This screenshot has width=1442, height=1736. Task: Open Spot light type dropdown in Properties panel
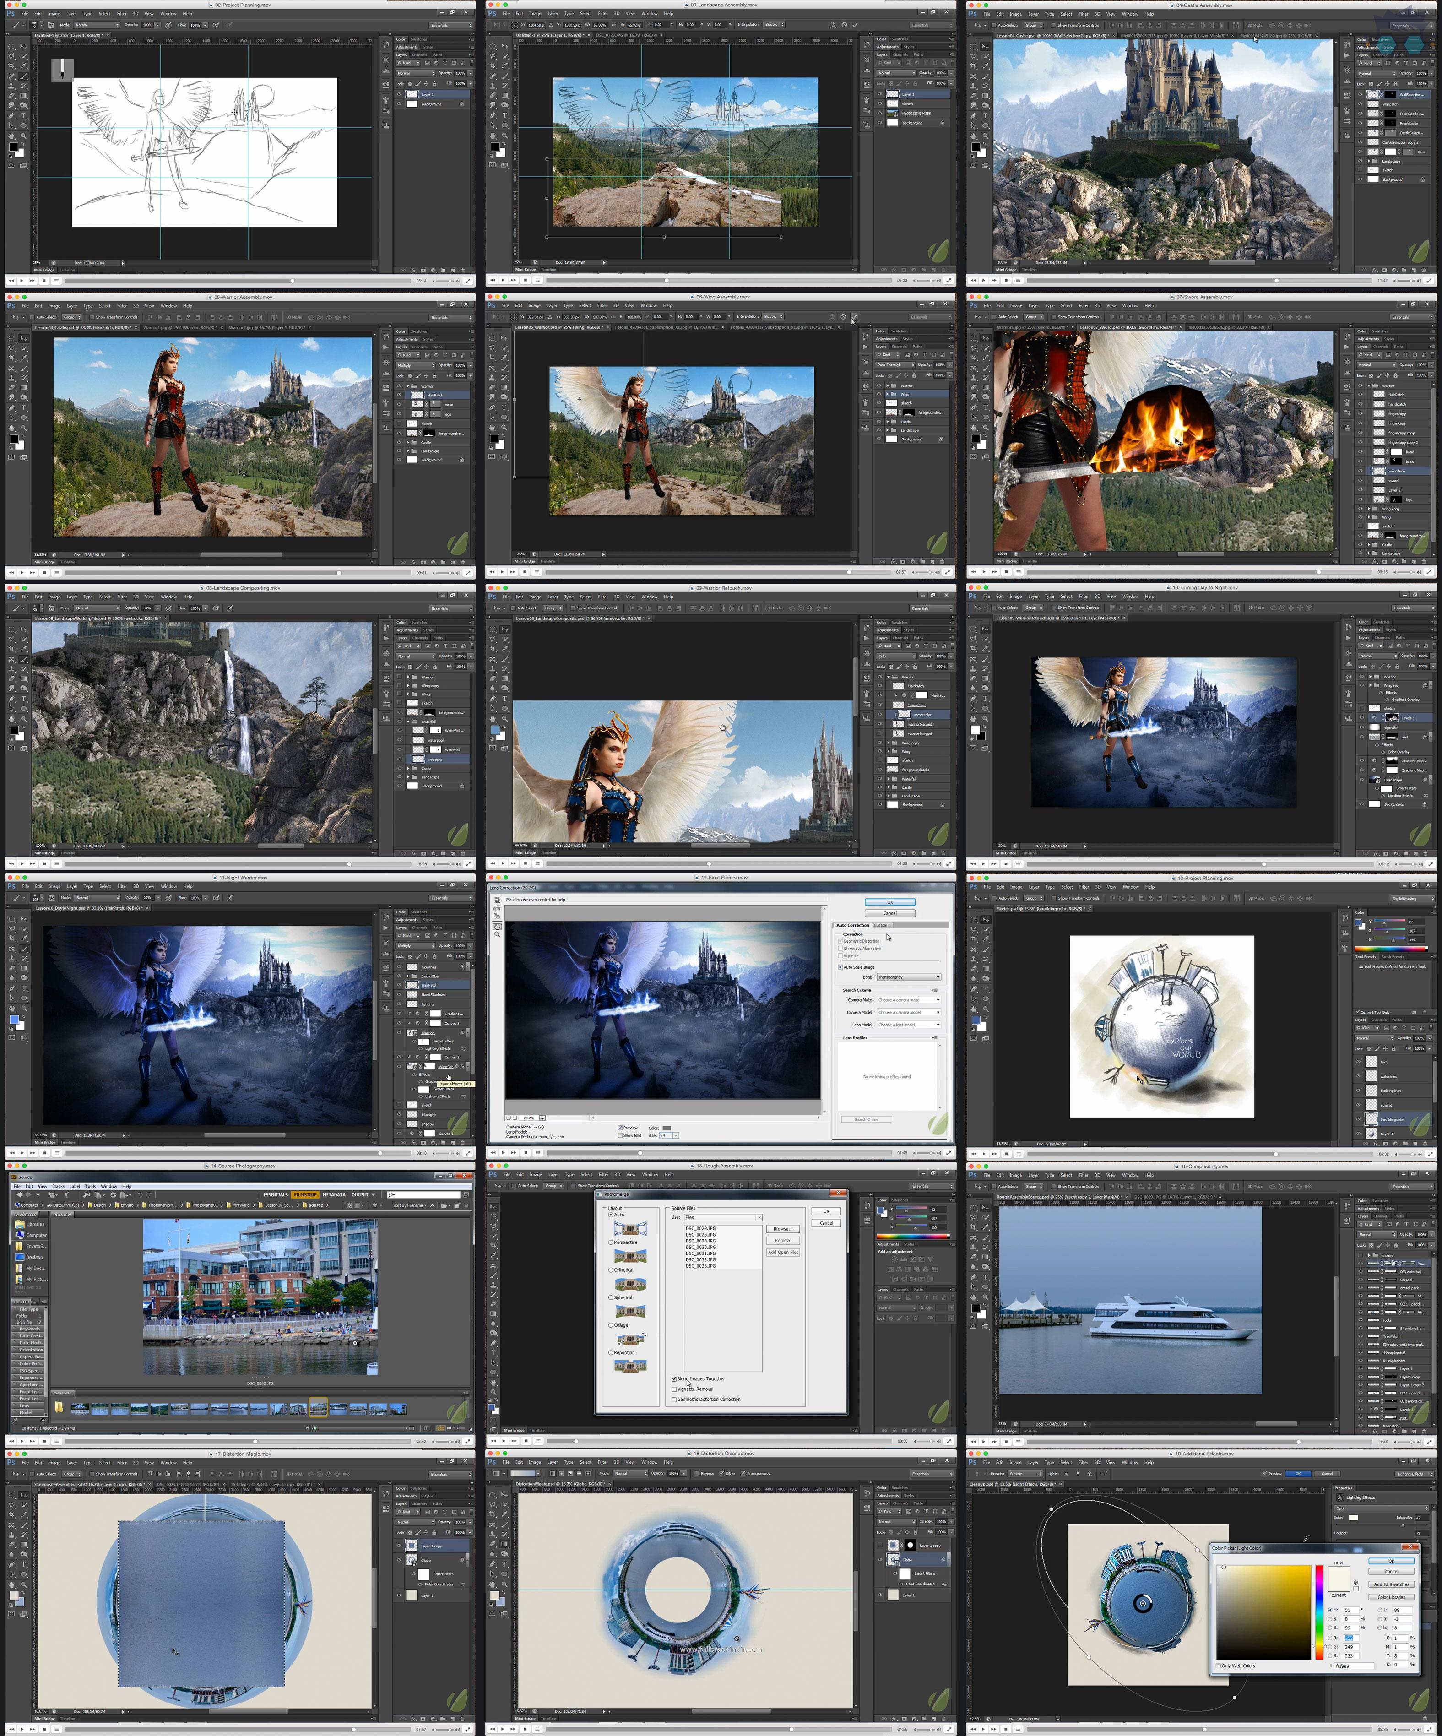(x=1381, y=1508)
